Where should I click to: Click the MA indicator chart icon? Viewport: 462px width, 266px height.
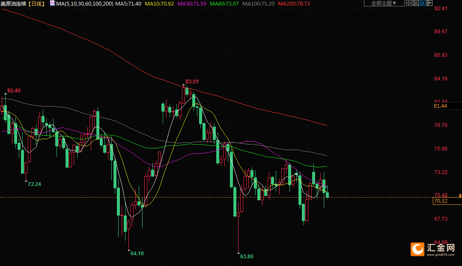[x=52, y=3]
